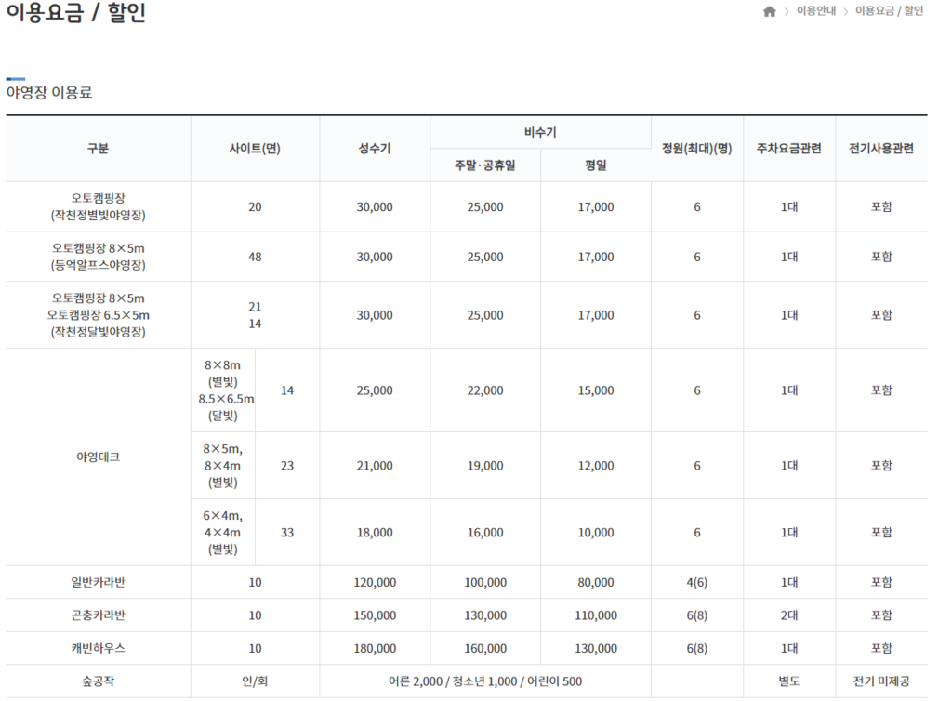Click the 평일 sub-header
Viewport: 952px width, 701px height.
tap(595, 165)
